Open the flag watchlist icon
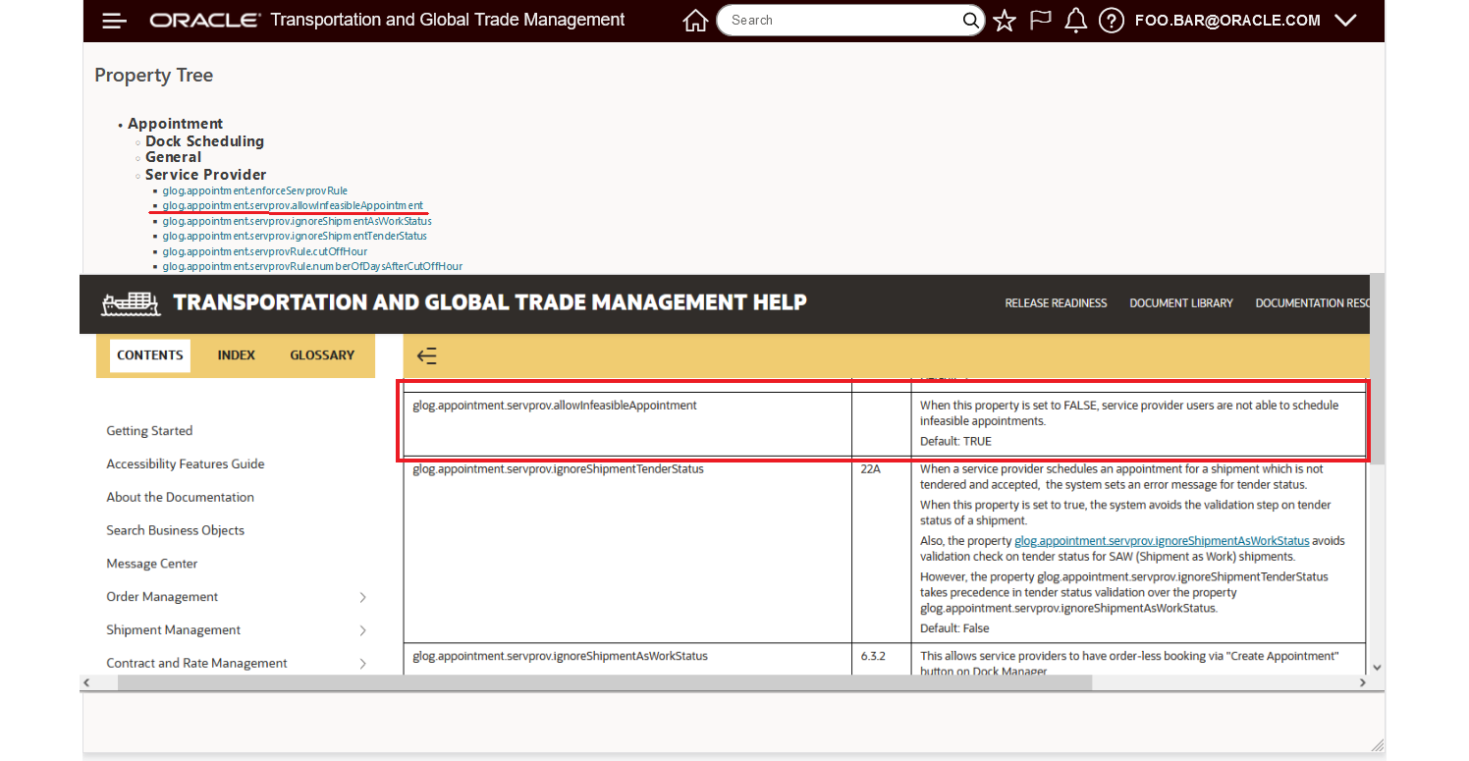 coord(1040,21)
